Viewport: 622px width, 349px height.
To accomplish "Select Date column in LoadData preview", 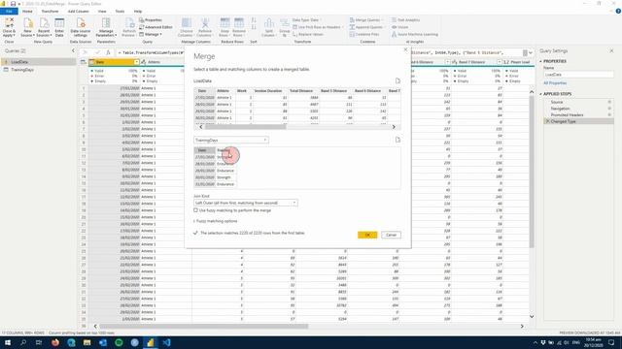I will [205, 91].
